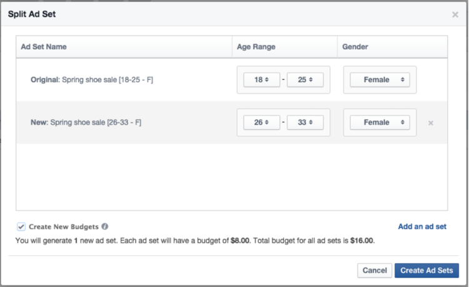Open the maximum age 25 dropdown

(305, 80)
